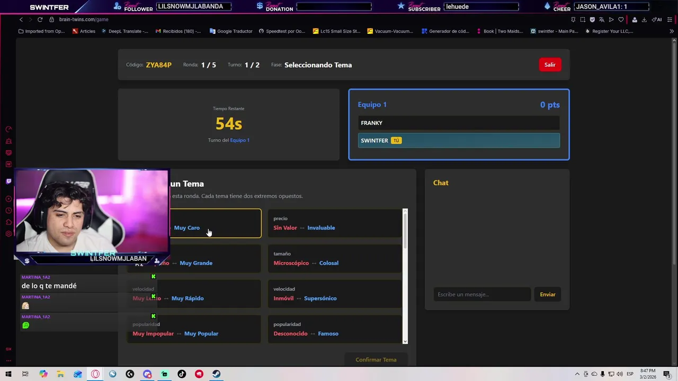
Task: Open the Generador de cód... bookmark
Action: tap(445, 31)
